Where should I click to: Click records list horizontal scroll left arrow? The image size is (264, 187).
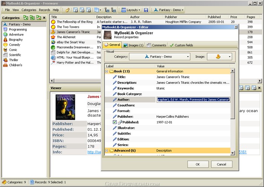coord(52,81)
